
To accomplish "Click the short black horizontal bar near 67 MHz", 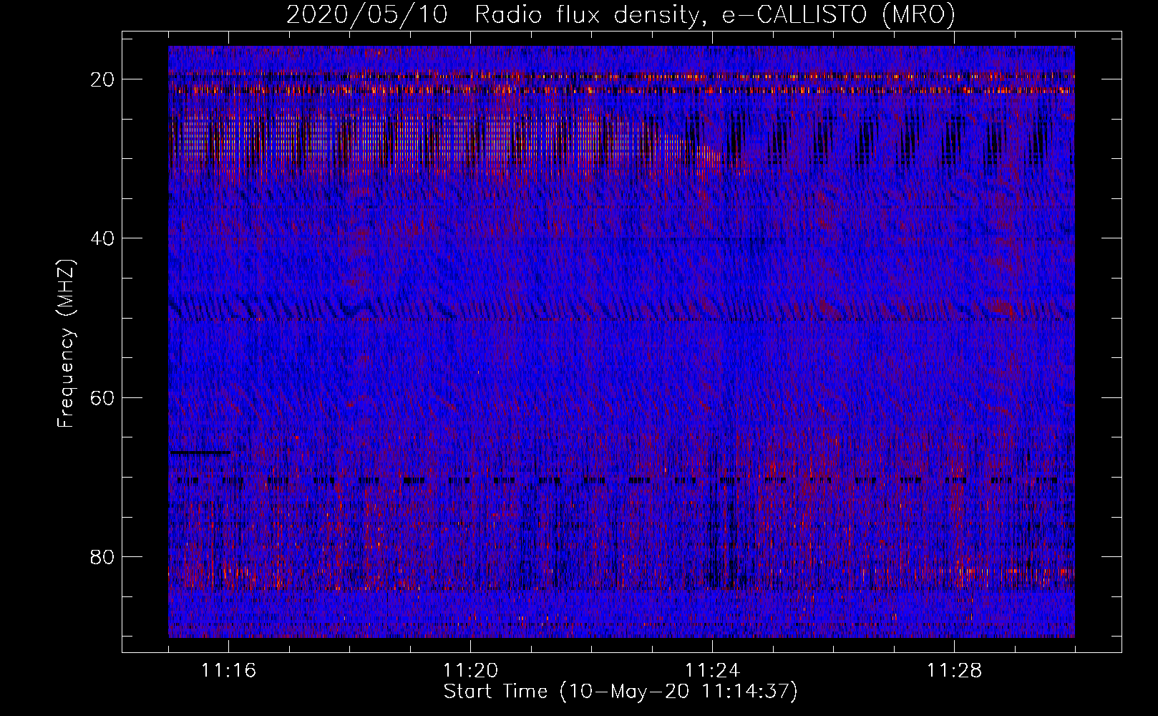I will [x=200, y=453].
